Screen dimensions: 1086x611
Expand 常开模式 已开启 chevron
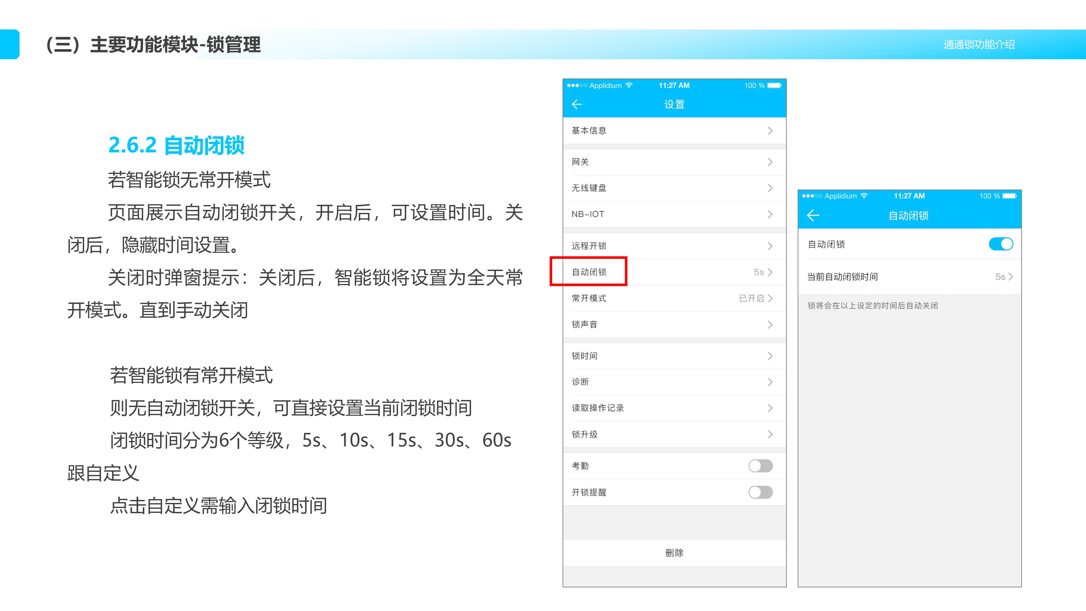click(x=770, y=298)
